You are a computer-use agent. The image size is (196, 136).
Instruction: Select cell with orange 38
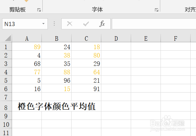coord(57,55)
